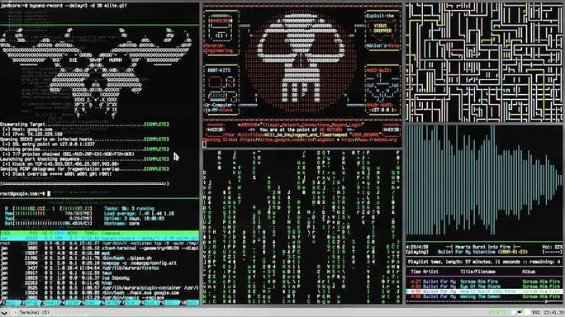This screenshot has width=565, height=317.
Task: Click the Hostname: core text in htop
Action: 121,224
